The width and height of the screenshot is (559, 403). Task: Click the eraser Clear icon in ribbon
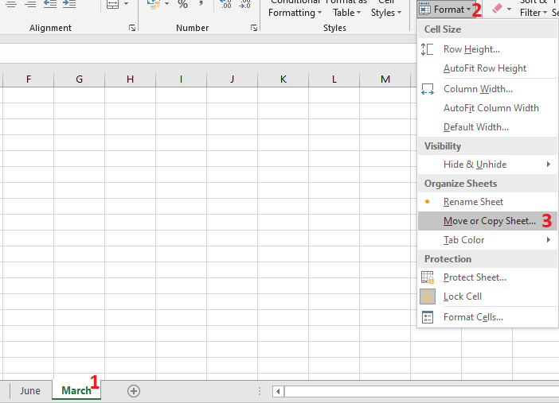(498, 9)
